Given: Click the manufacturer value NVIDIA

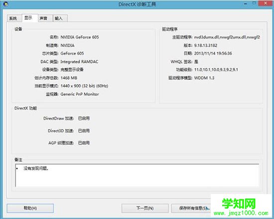Looking at the screenshot, I should (67, 45).
